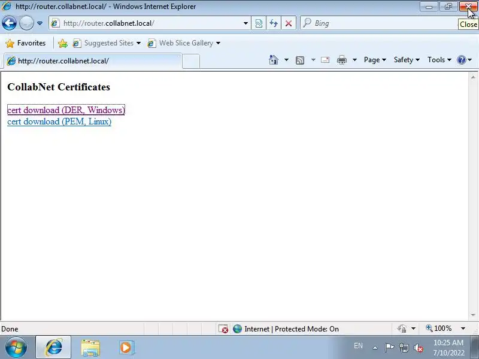
Task: Click cert download (DER, Windows) link
Action: point(66,110)
